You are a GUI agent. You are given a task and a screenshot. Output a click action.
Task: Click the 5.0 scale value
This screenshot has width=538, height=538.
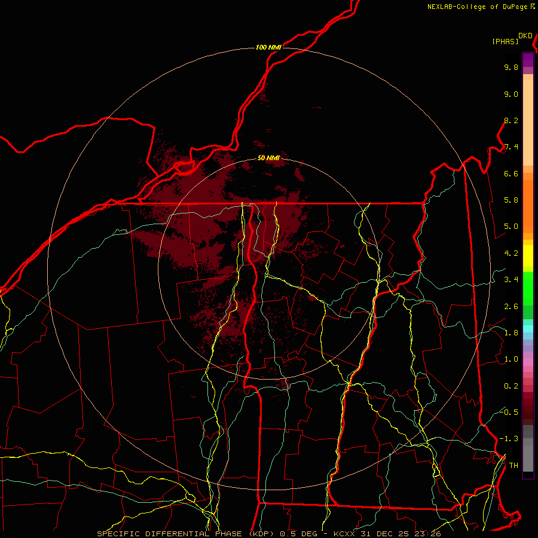(x=511, y=227)
